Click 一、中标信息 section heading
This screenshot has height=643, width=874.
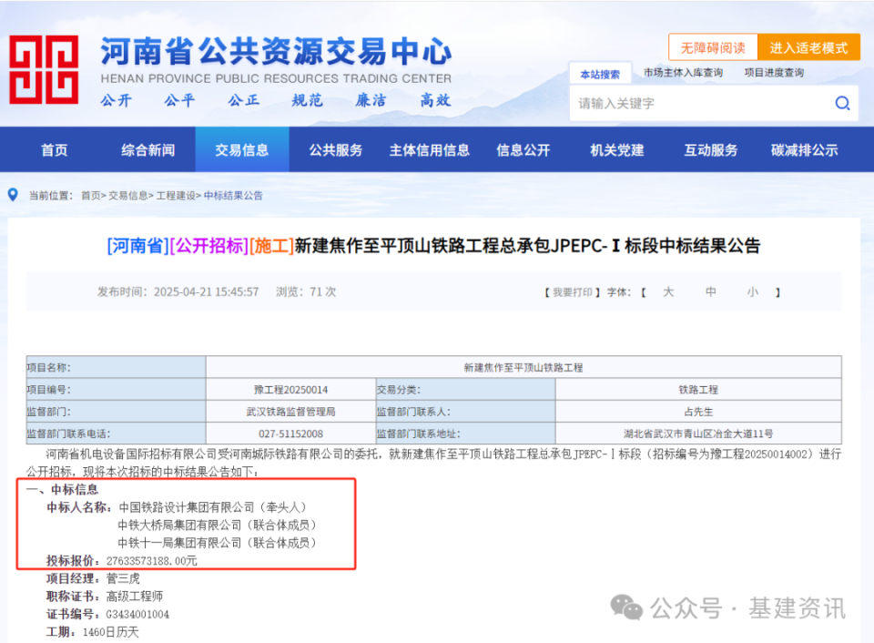click(x=63, y=489)
